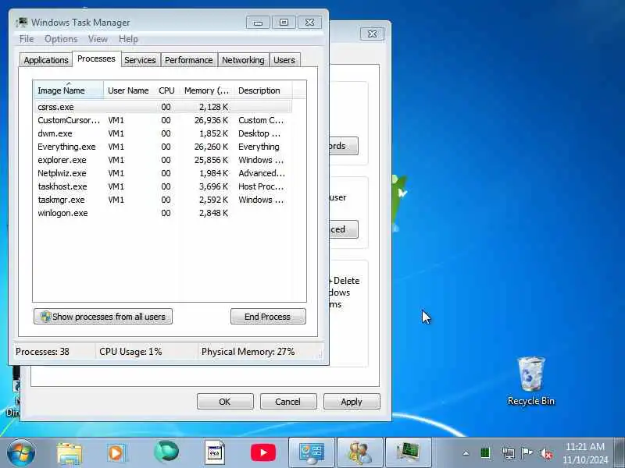Open Windows Explorer from taskbar

click(70, 453)
